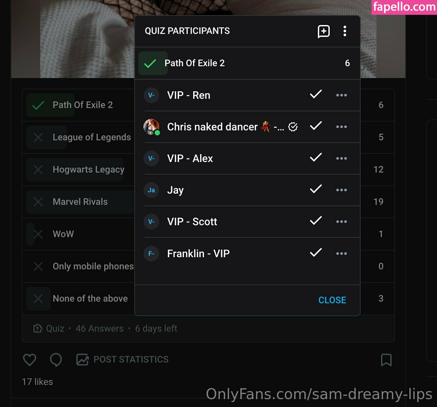Click the Franklin - VIP avatar icon
The height and width of the screenshot is (407, 437).
[151, 254]
